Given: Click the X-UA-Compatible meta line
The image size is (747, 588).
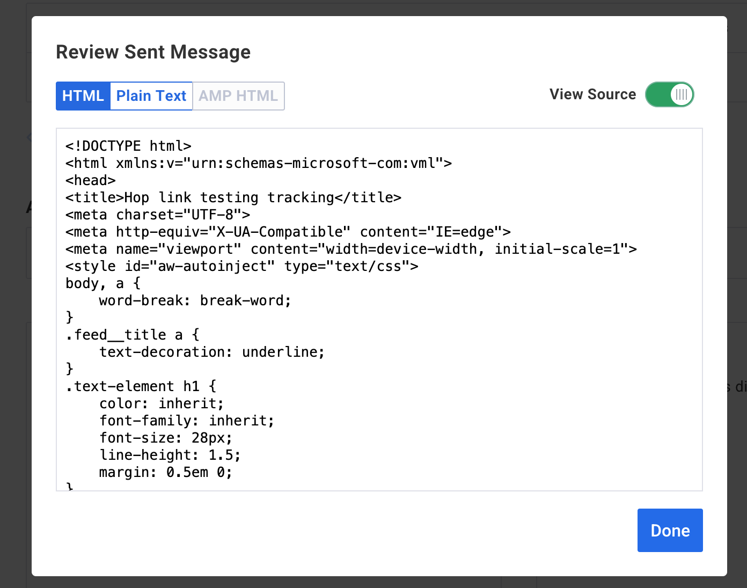Looking at the screenshot, I should (288, 232).
